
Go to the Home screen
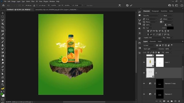[x=3, y=5]
